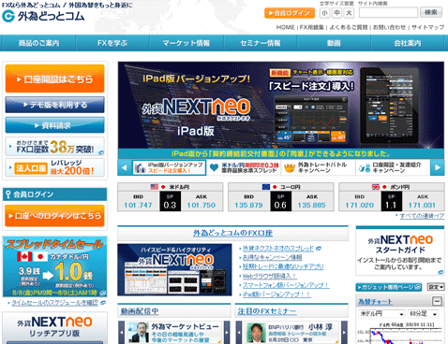448x344 pixels.
Task: Open the 米ドル/円 currency pair dropdown
Action: coord(381,313)
